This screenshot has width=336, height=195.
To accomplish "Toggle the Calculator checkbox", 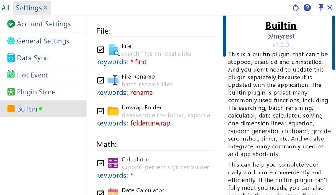I will pos(101,163).
